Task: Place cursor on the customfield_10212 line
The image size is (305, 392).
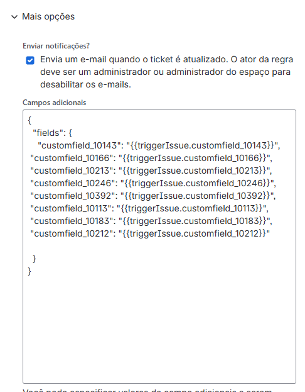Action: click(x=150, y=233)
